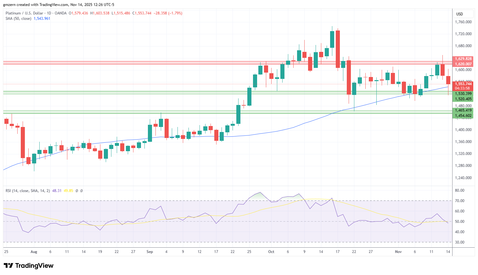Click the green 1,454.602 price tag
Viewport: 478px width, 275px height.
pyautogui.click(x=463, y=116)
